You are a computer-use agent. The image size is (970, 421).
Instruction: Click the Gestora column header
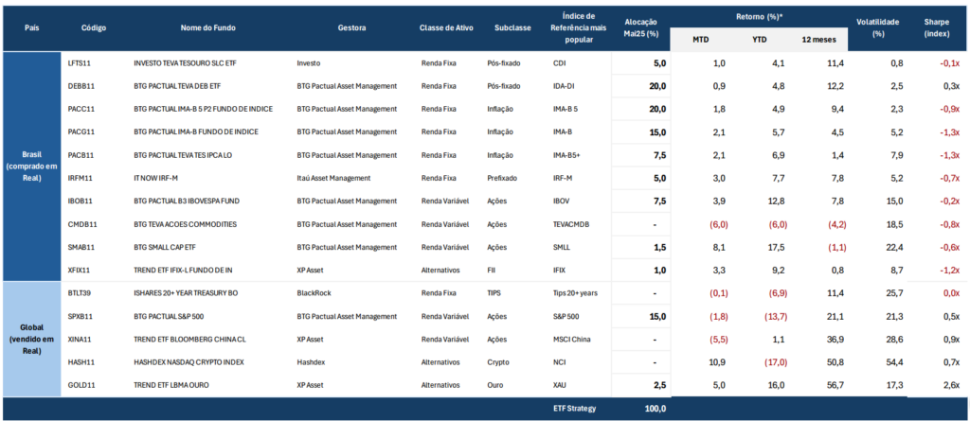[x=352, y=28]
